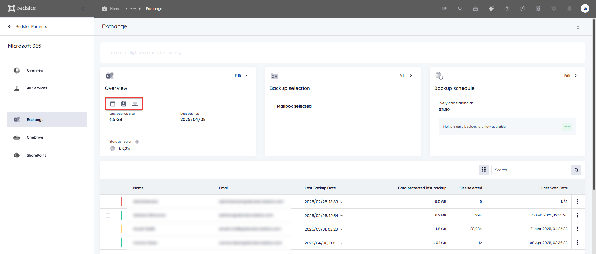Open row menu for 2025/02/25, 13:39 backup
This screenshot has width=596, height=254.
[x=577, y=202]
